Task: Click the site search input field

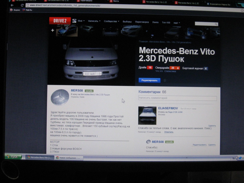Action: pos(205,24)
